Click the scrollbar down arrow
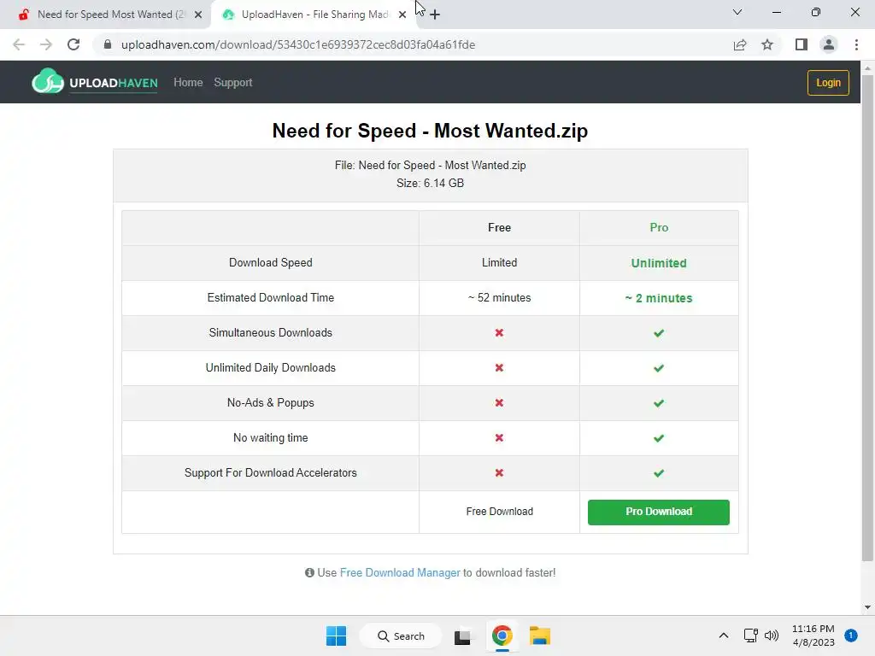The height and width of the screenshot is (656, 875). point(867,607)
